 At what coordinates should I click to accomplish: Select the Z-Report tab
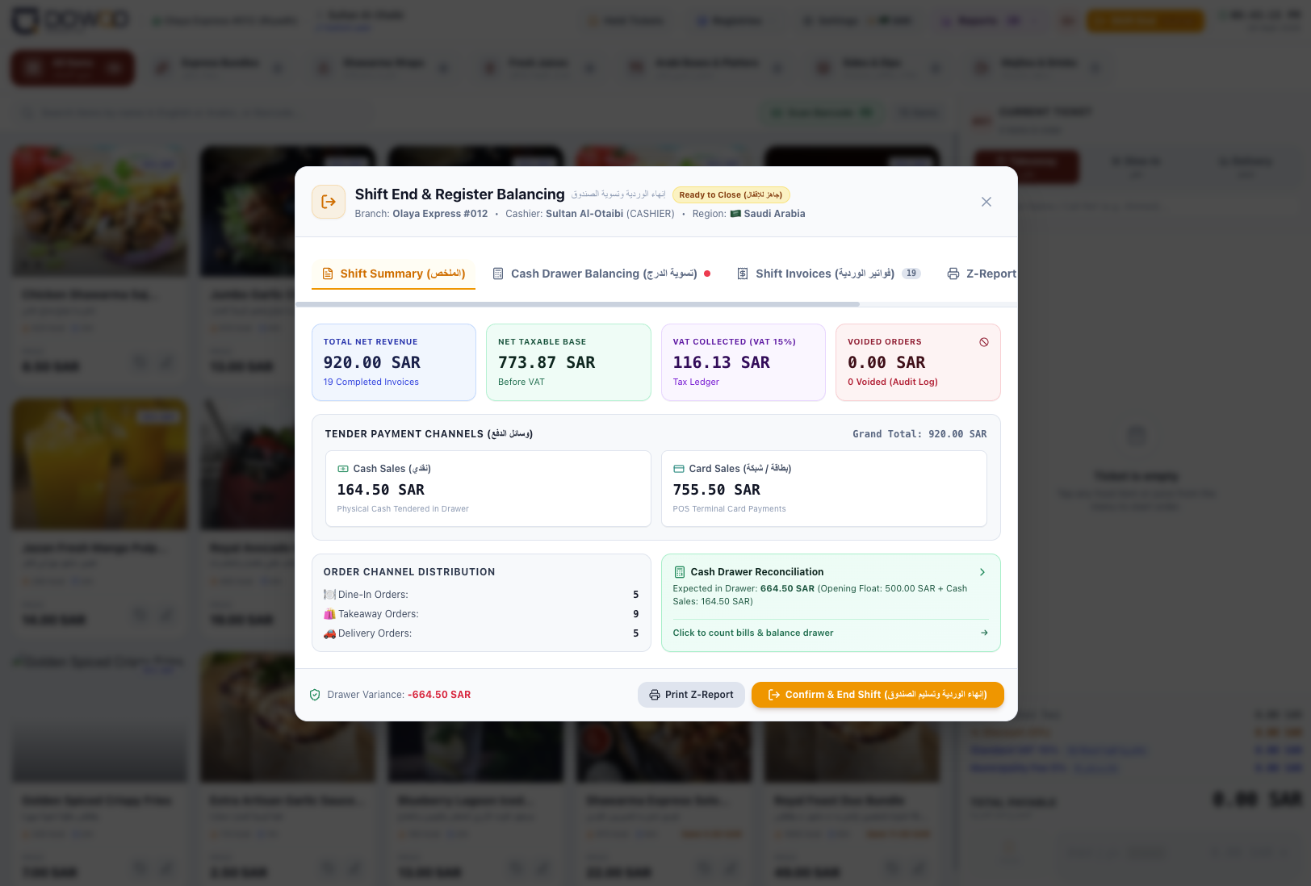(x=982, y=274)
